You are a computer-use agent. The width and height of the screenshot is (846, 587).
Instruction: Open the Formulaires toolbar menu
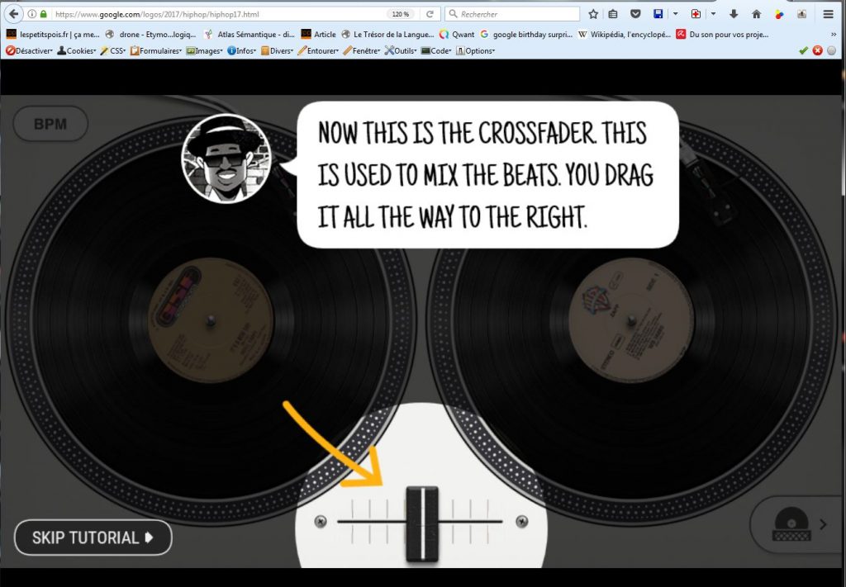click(156, 51)
